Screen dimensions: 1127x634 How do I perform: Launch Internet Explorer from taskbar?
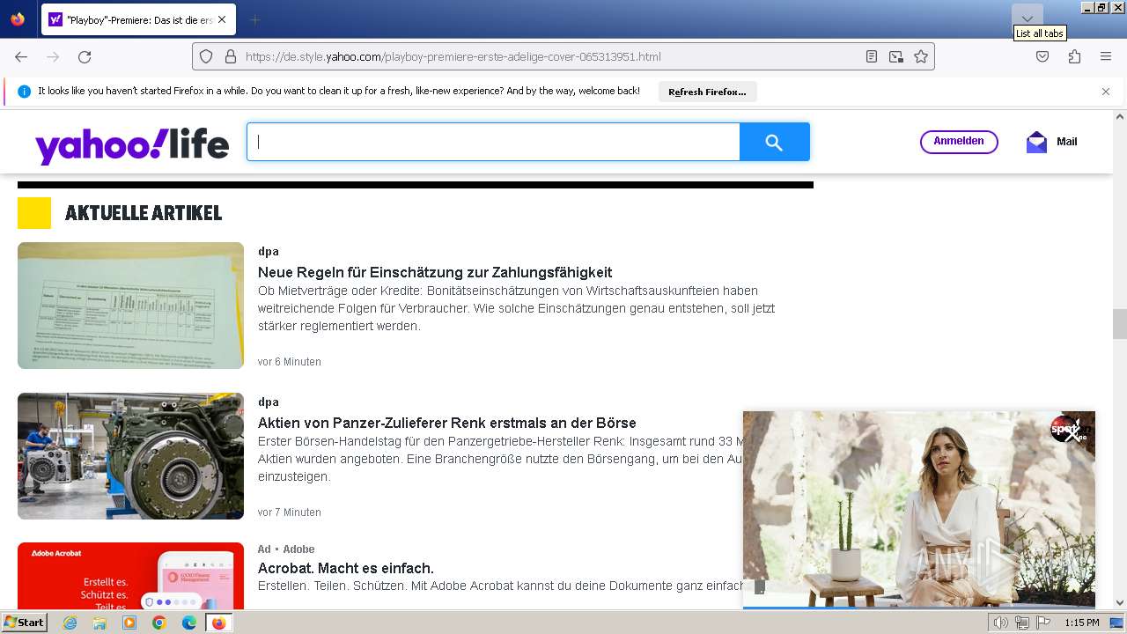pos(70,623)
